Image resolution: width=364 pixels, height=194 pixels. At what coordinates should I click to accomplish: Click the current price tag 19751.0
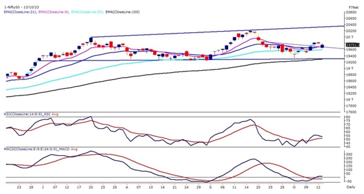[x=352, y=45]
